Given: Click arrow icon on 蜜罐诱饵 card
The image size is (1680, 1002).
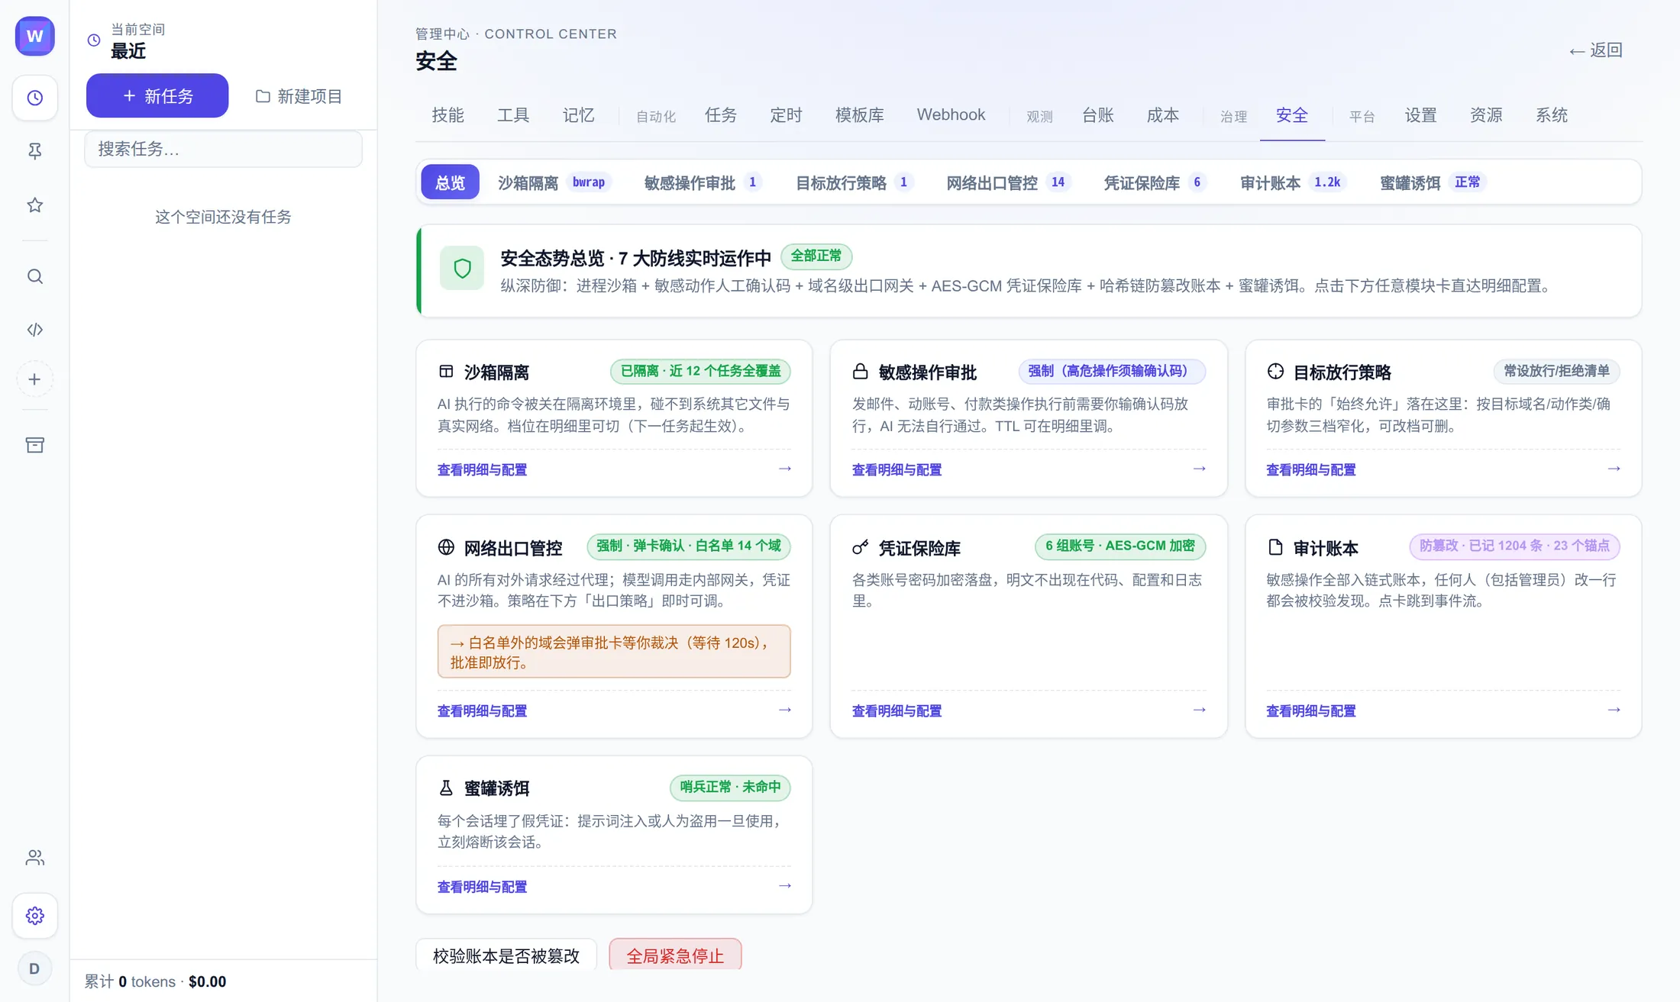Looking at the screenshot, I should click(x=784, y=886).
